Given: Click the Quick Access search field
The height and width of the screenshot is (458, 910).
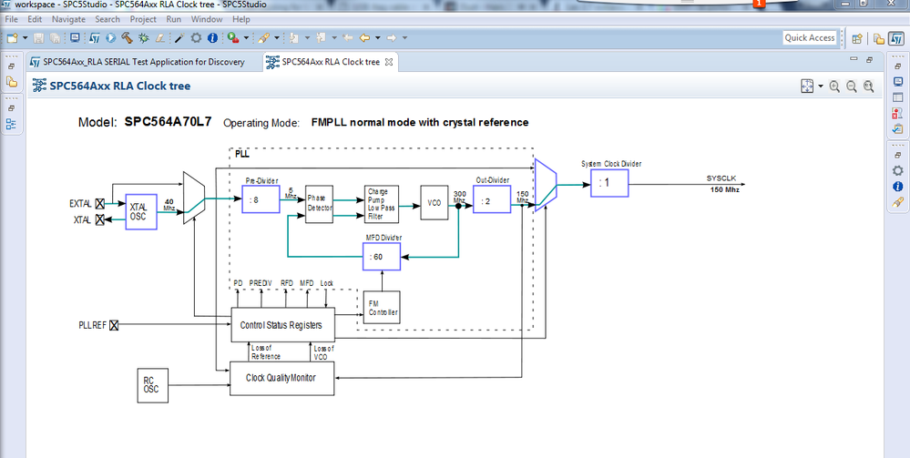Looking at the screenshot, I should [x=810, y=37].
